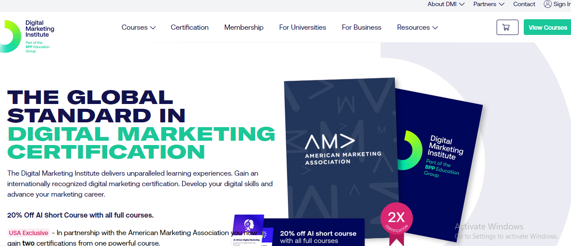Go to the Certification menu item

click(189, 27)
